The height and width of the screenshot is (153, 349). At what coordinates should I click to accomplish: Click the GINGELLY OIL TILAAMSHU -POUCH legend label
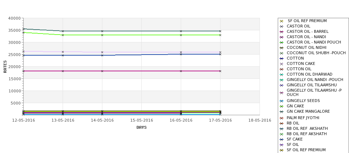click(314, 92)
